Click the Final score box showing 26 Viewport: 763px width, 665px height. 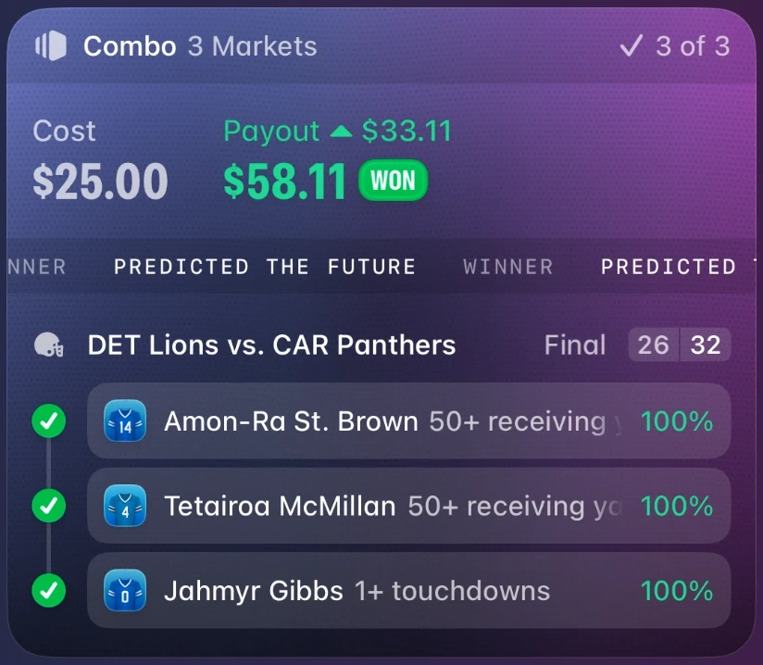653,345
